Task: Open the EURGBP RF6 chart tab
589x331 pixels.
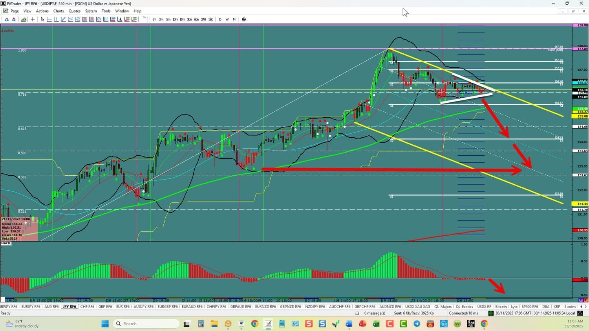Action: 168,307
